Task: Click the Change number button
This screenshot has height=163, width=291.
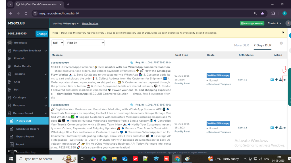Action: [x=42, y=34]
